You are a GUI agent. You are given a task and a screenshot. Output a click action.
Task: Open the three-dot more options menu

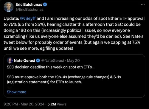[x=143, y=4]
